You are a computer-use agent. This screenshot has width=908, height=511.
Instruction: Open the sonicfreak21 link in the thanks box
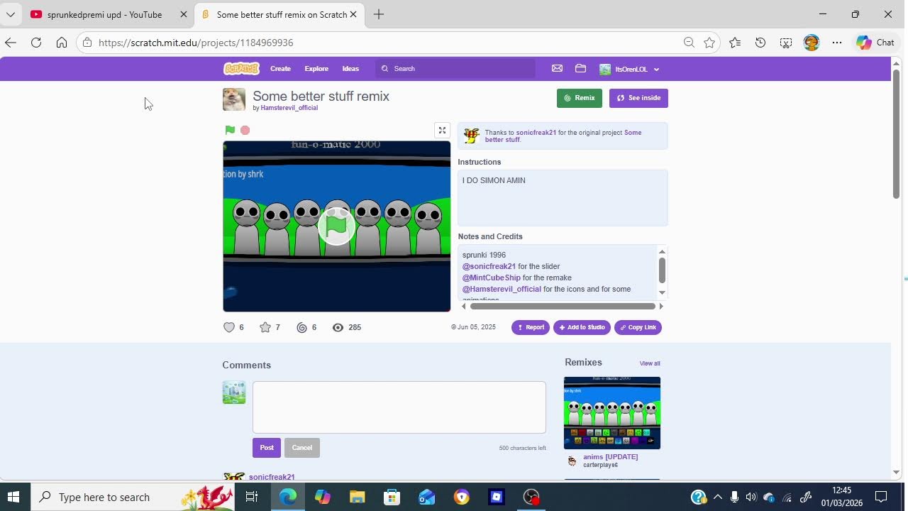click(x=536, y=133)
